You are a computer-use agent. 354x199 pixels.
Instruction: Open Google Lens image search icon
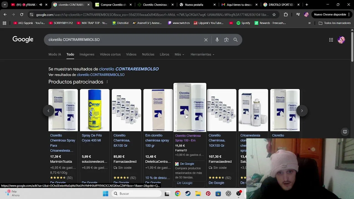coord(226,40)
